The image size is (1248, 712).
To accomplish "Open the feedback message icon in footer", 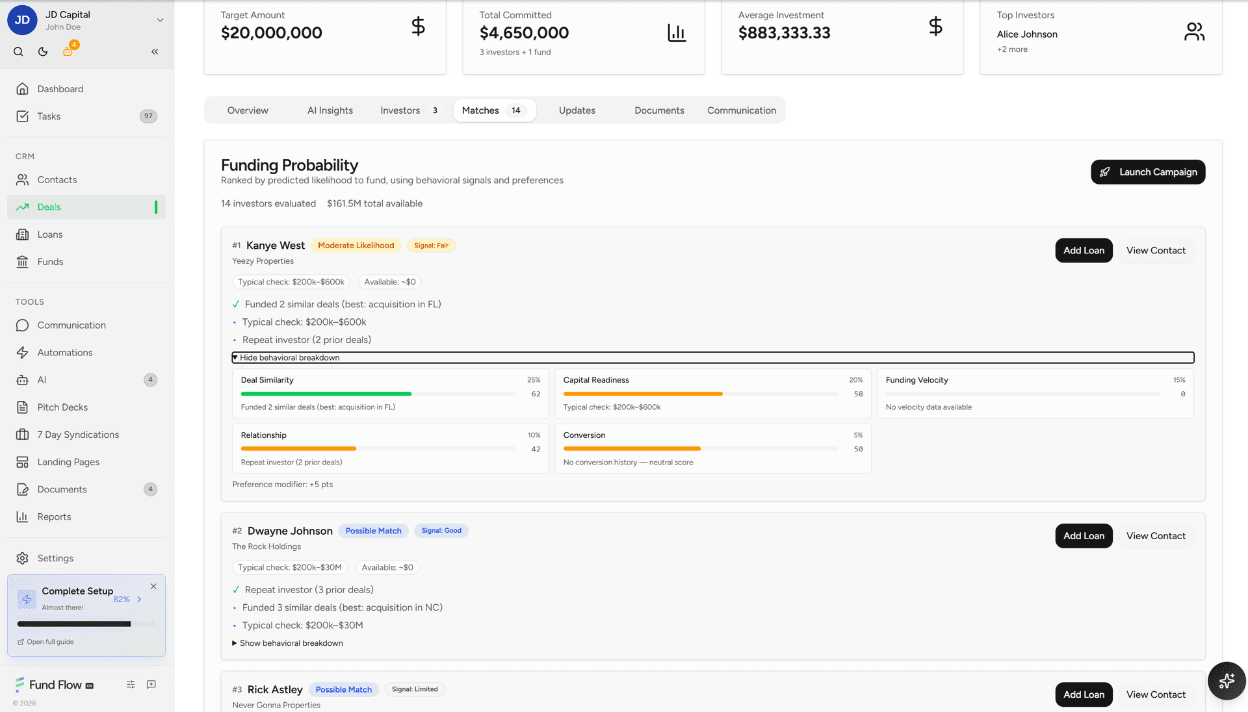I will tap(151, 685).
